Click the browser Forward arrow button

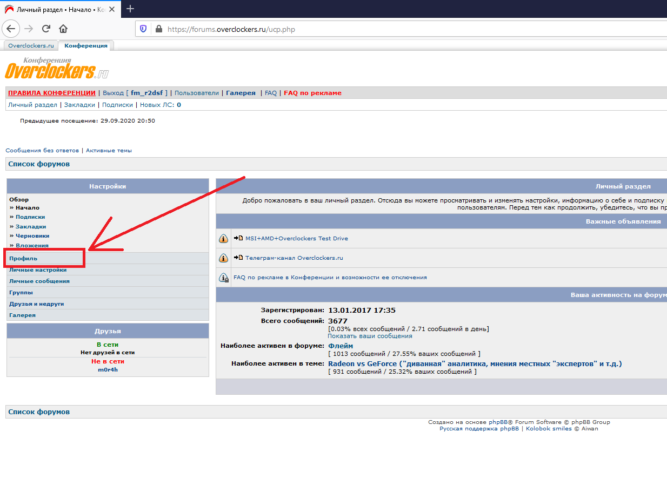click(x=29, y=29)
